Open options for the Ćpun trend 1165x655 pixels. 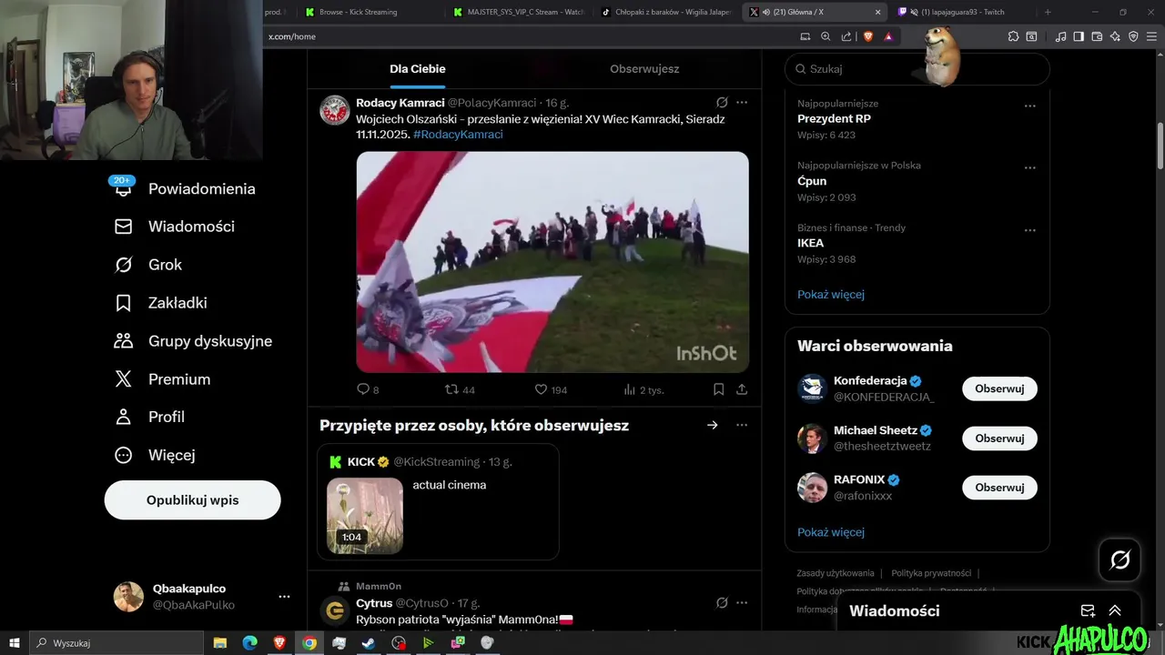coord(1030,167)
